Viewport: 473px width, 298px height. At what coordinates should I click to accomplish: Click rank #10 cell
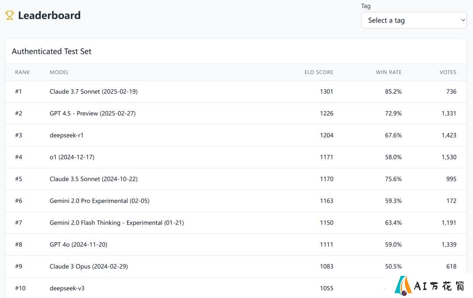(20, 288)
